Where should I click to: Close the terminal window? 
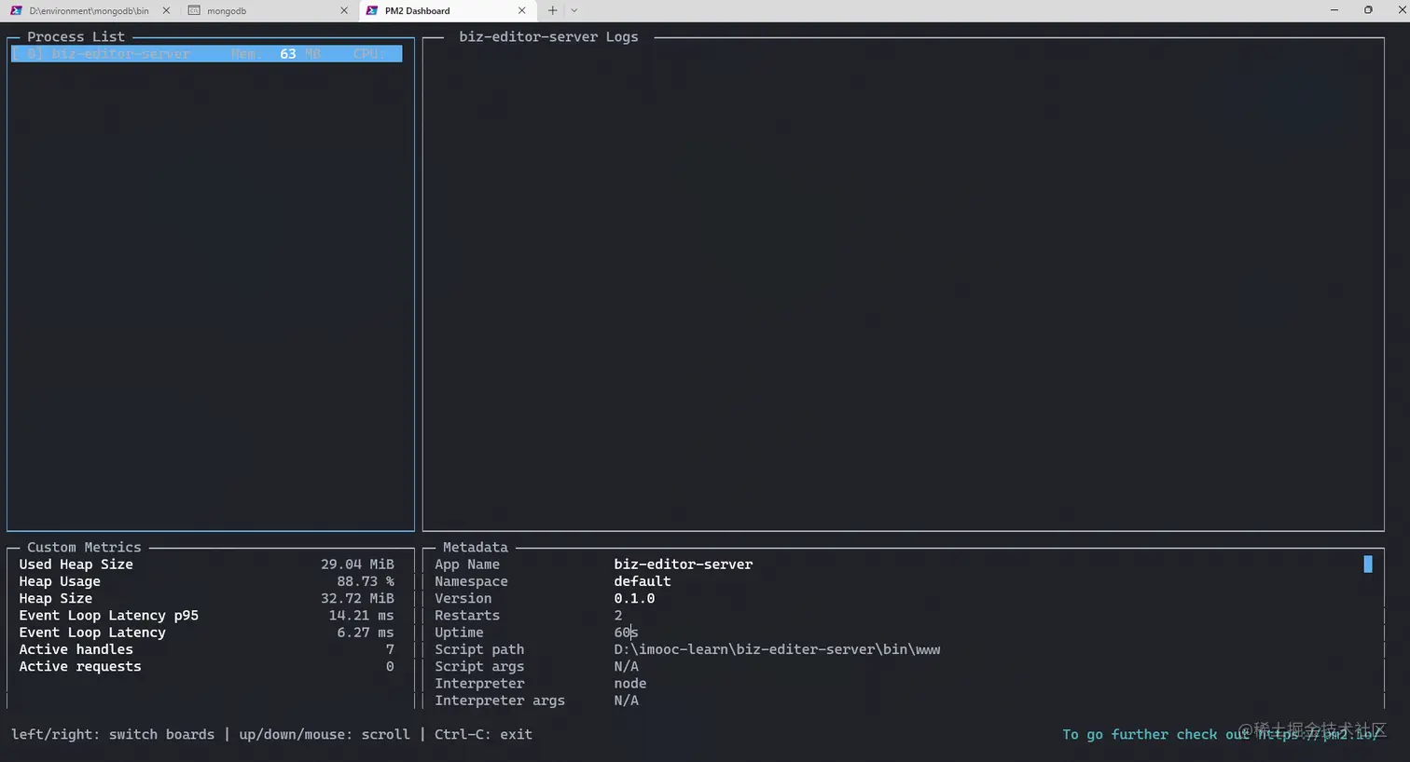1401,10
